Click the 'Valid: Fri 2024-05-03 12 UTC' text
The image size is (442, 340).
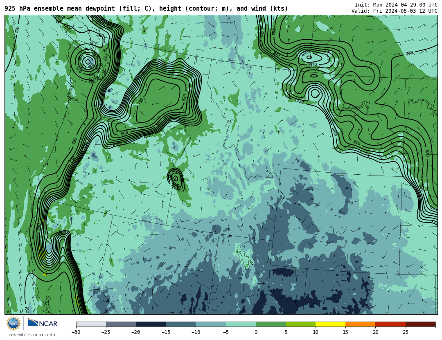tap(395, 11)
